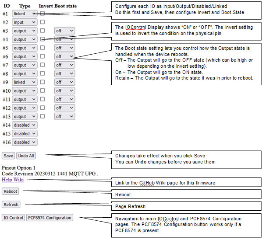266x240 pixels.
Task: Toggle the Invert checkbox for IO #10
Action: click(43, 90)
